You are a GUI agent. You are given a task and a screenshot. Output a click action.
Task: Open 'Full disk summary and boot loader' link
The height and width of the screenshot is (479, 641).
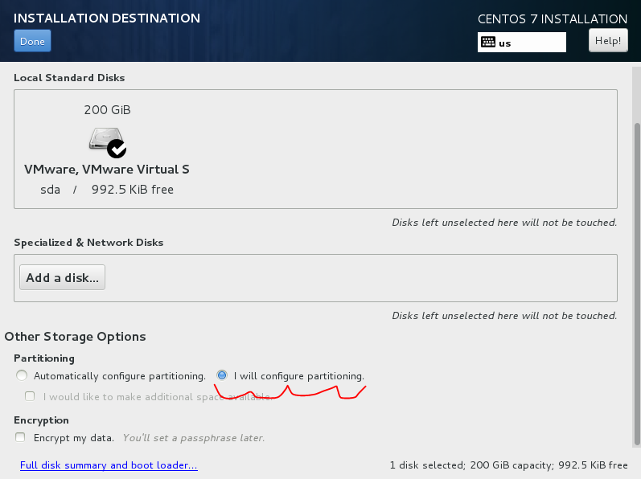point(109,465)
